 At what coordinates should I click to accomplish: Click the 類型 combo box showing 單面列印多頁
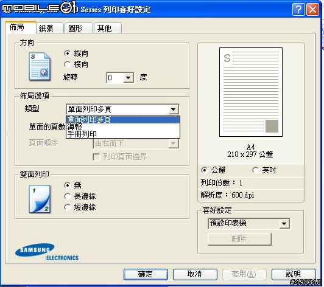click(122, 109)
